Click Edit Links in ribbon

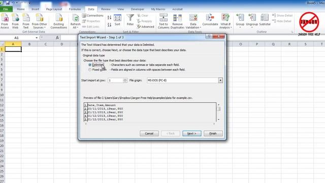(x=91, y=26)
